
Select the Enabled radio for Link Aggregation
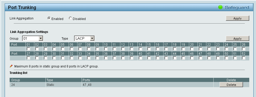[49, 18]
